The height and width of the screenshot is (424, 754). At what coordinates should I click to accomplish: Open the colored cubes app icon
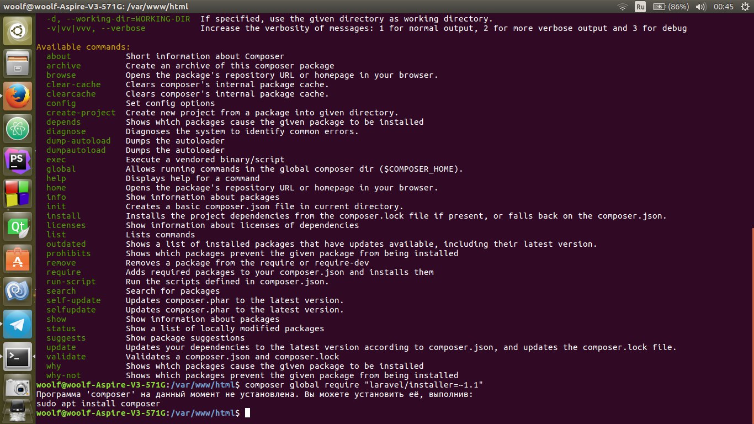[x=18, y=194]
